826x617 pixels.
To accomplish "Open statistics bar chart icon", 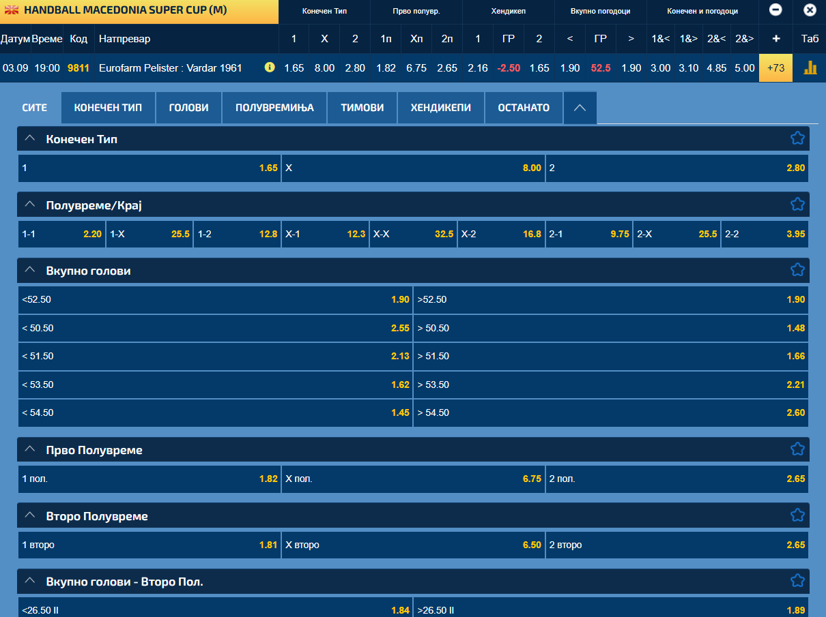I will click(x=810, y=67).
